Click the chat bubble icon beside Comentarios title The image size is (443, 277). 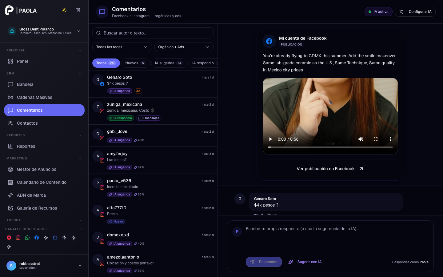(x=102, y=12)
